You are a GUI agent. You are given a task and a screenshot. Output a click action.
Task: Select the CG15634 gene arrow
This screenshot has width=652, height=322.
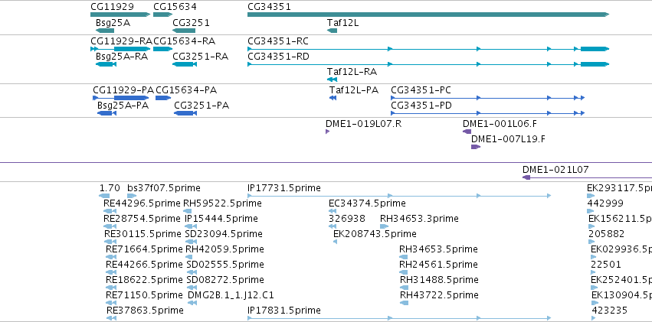(163, 15)
